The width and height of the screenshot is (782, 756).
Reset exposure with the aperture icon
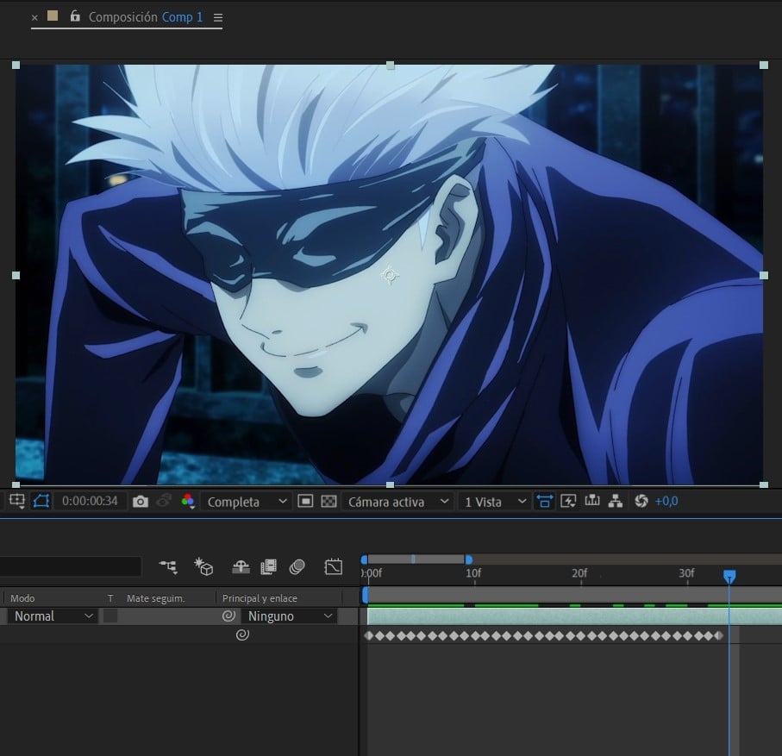click(x=641, y=501)
